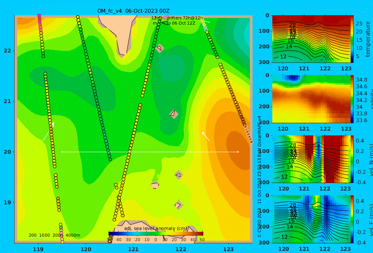The image size is (373, 253).
Task: Click the 25 tick on temperature colorbar
Action: pos(359,23)
